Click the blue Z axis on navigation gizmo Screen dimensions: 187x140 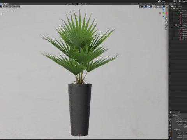pos(163,10)
